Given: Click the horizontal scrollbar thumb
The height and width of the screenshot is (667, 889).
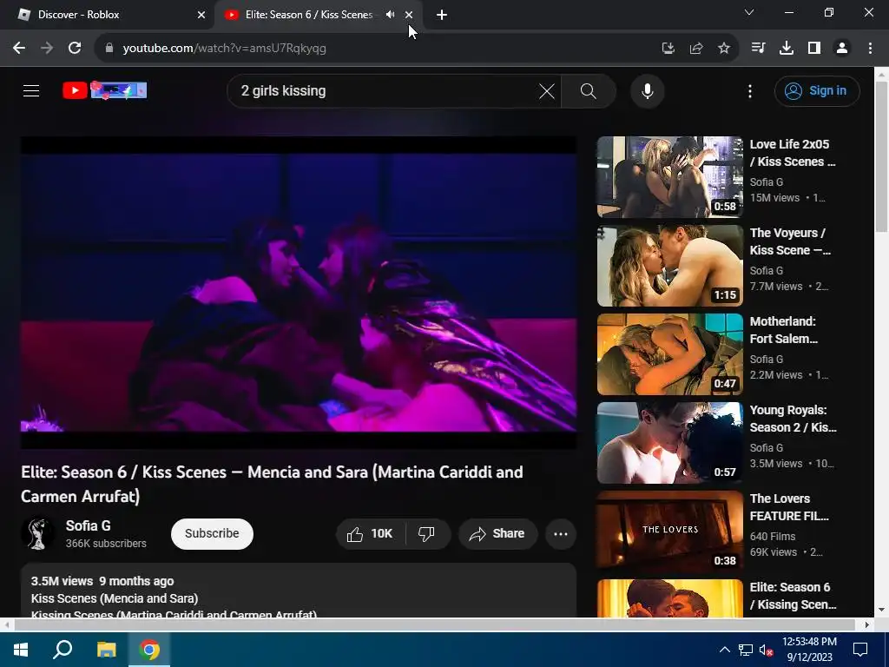Looking at the screenshot, I should 434,624.
